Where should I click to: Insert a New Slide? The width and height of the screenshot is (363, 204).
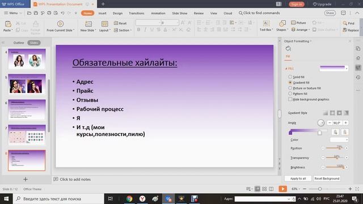click(88, 27)
